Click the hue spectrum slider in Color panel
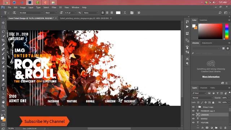 [x=227, y=31]
